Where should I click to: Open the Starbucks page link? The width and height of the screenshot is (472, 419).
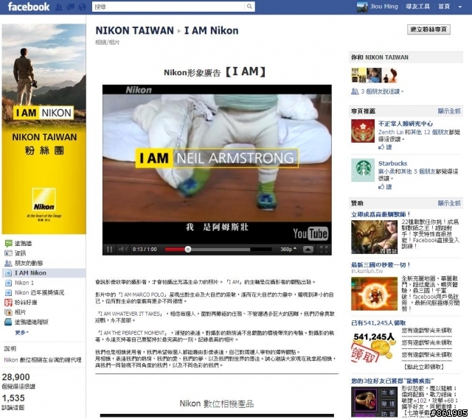(x=392, y=163)
